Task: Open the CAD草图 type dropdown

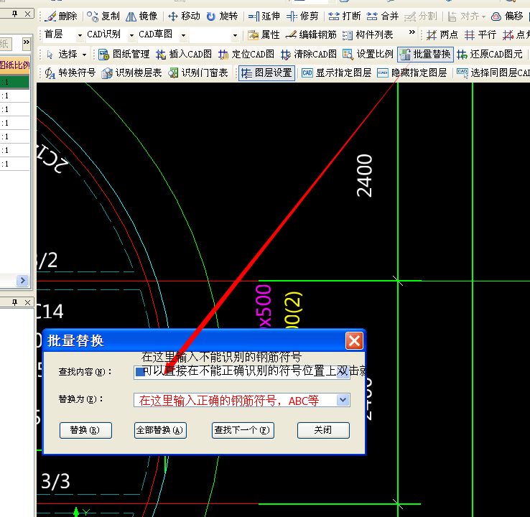Action: click(184, 35)
